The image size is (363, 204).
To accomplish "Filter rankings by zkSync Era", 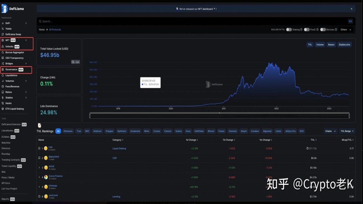I will tap(290, 131).
